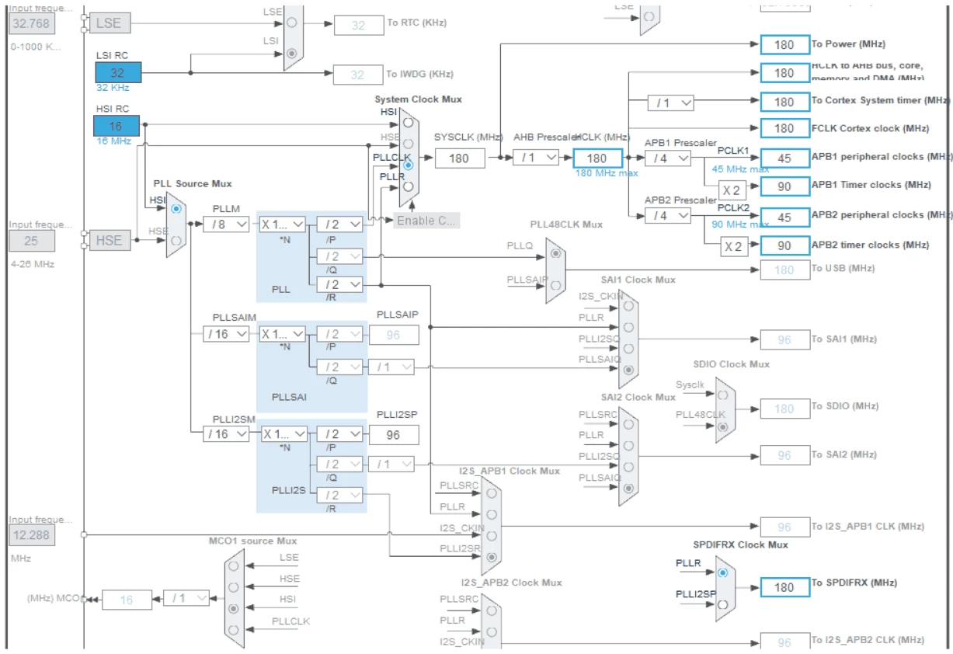The image size is (953, 654).
Task: Open the APB2 Prescaler dropdown
Action: (x=668, y=215)
